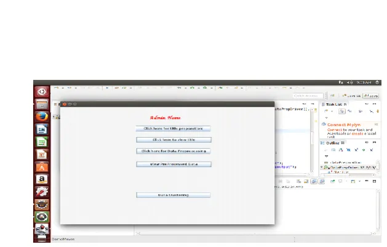Image resolution: width=387 pixels, height=247 pixels.
Task: Click the 'Data Clustering' button
Action: pyautogui.click(x=174, y=195)
